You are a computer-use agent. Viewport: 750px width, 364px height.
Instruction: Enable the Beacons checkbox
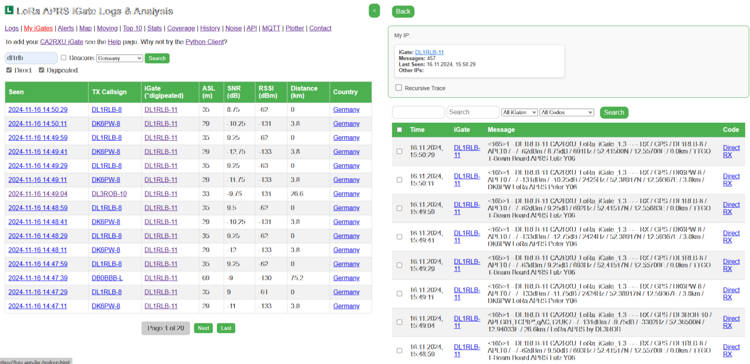[63, 58]
